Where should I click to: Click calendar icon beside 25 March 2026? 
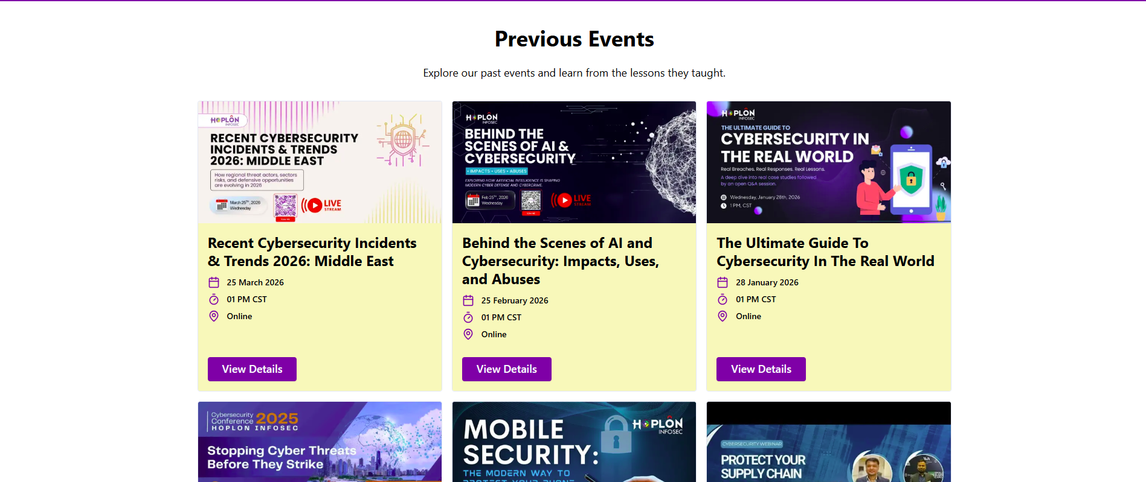tap(214, 282)
